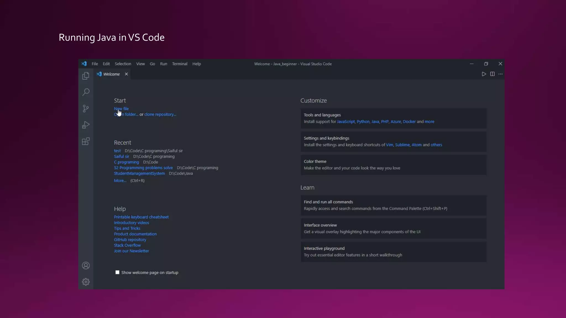566x318 pixels.
Task: Open the Help menu
Action: (196, 64)
